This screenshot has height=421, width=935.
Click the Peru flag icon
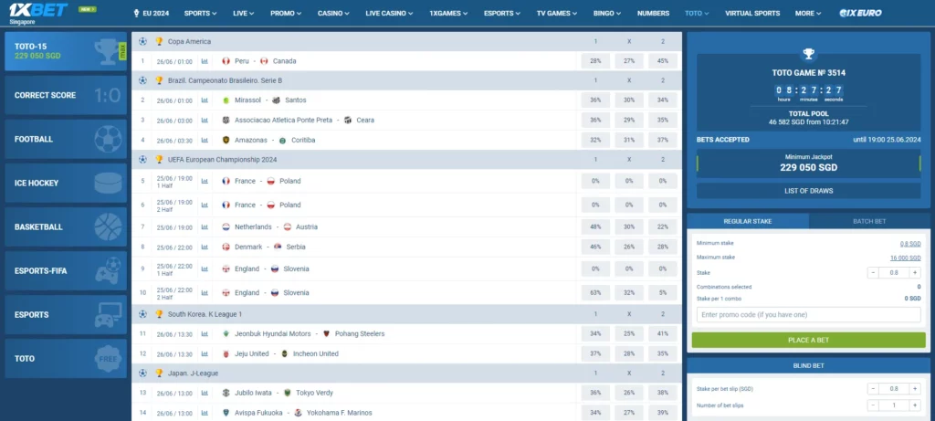(x=226, y=61)
